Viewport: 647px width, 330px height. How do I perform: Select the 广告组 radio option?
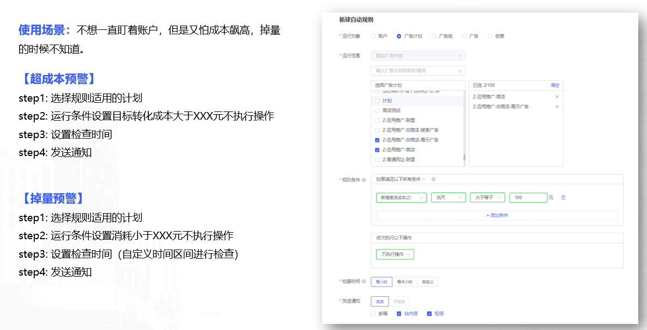(434, 36)
